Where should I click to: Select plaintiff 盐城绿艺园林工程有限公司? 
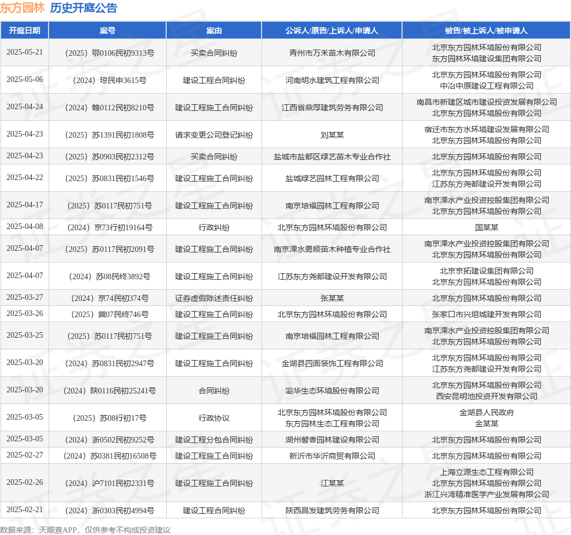(332, 178)
